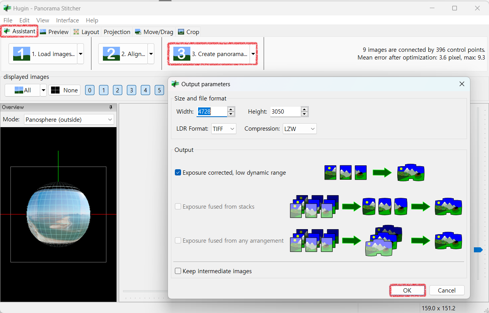The image size is (489, 313).
Task: Pin the Overview panel
Action: click(111, 107)
